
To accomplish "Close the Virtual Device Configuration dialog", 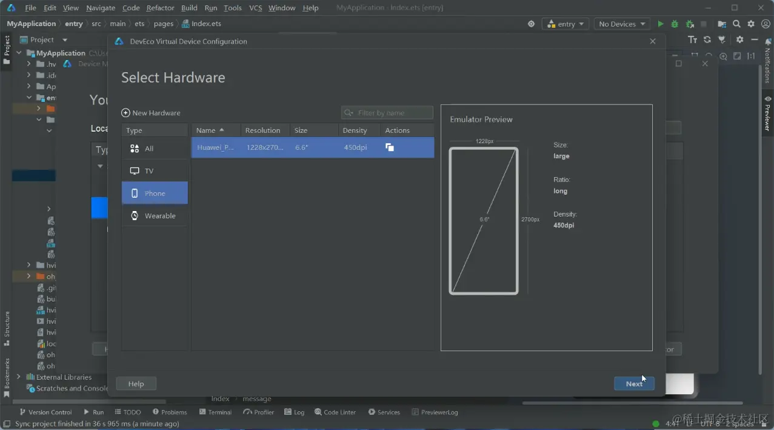I will point(653,41).
